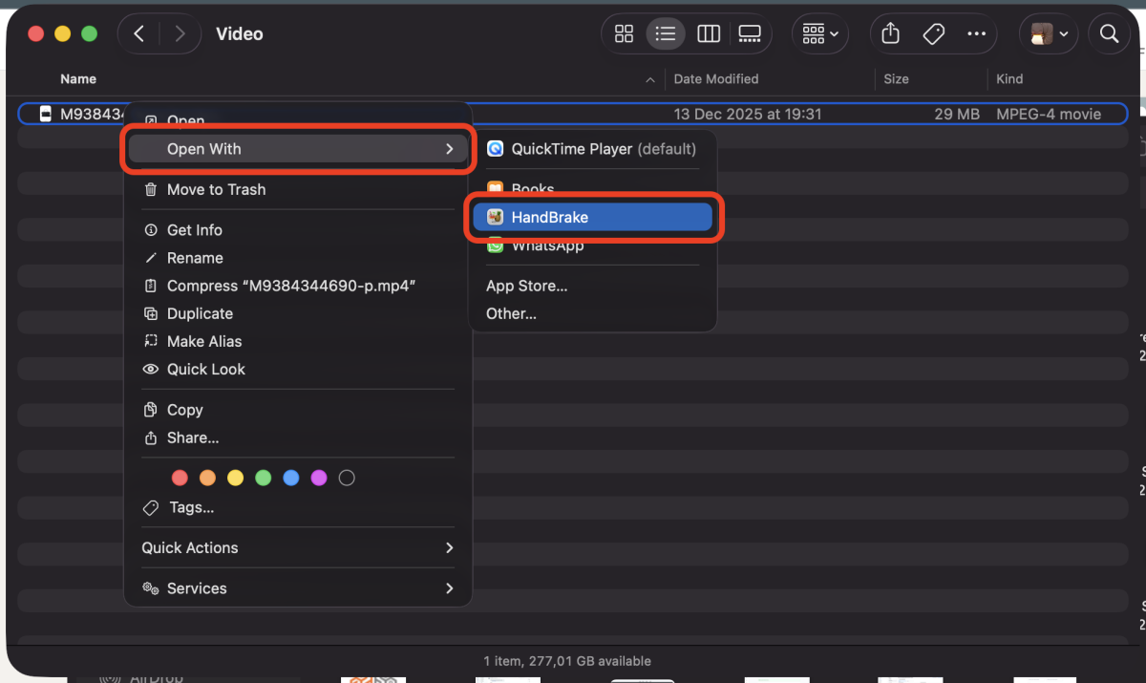1146x683 pixels.
Task: Select the column view icon
Action: click(x=709, y=33)
